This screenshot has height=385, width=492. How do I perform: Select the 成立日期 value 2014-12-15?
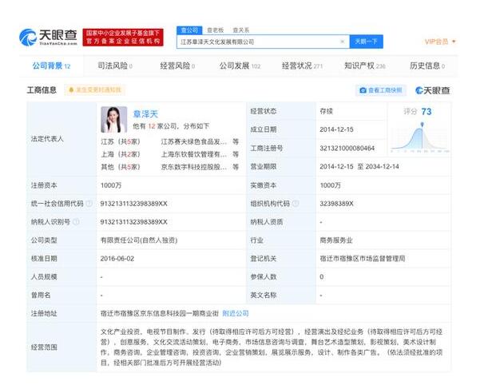[x=336, y=129]
